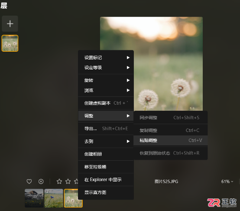Screen dimensions: 240x211
Task: Set rating with the first star
Action: tap(59, 181)
